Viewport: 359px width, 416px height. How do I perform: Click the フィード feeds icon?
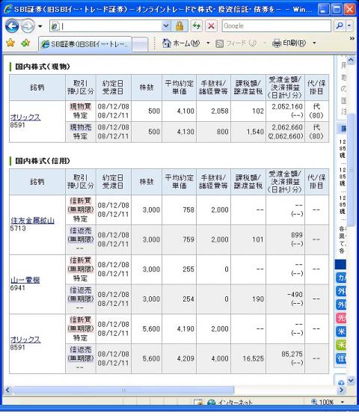pos(220,43)
